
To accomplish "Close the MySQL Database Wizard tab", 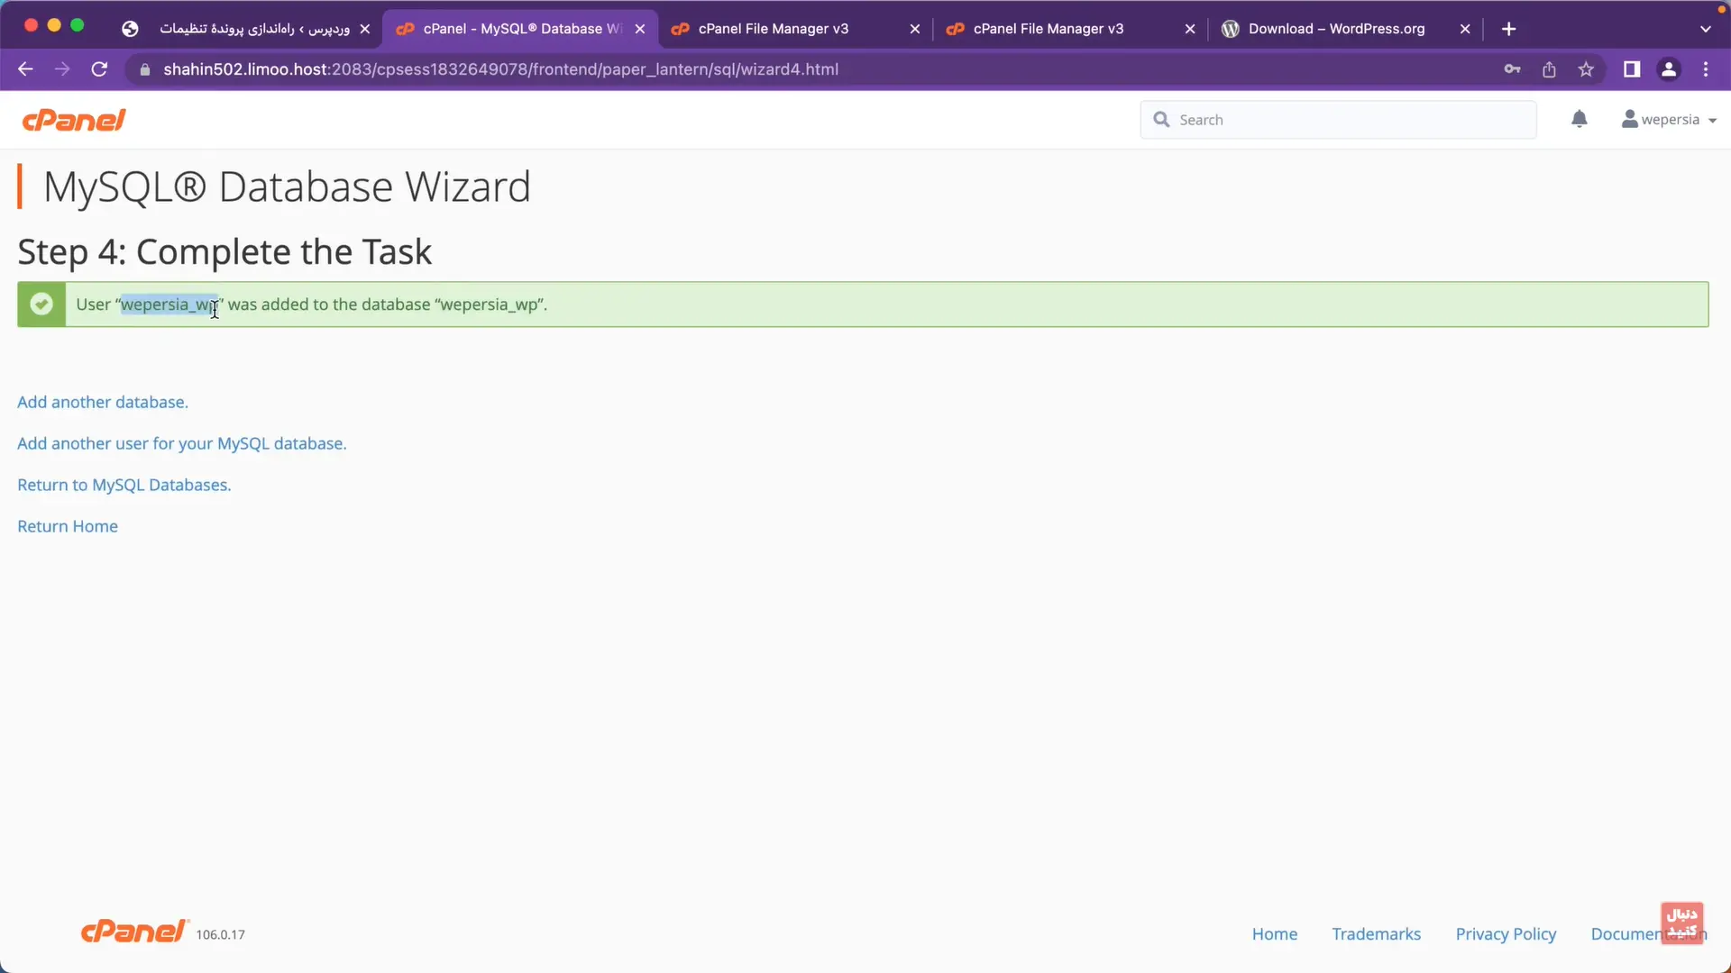I will (x=640, y=29).
